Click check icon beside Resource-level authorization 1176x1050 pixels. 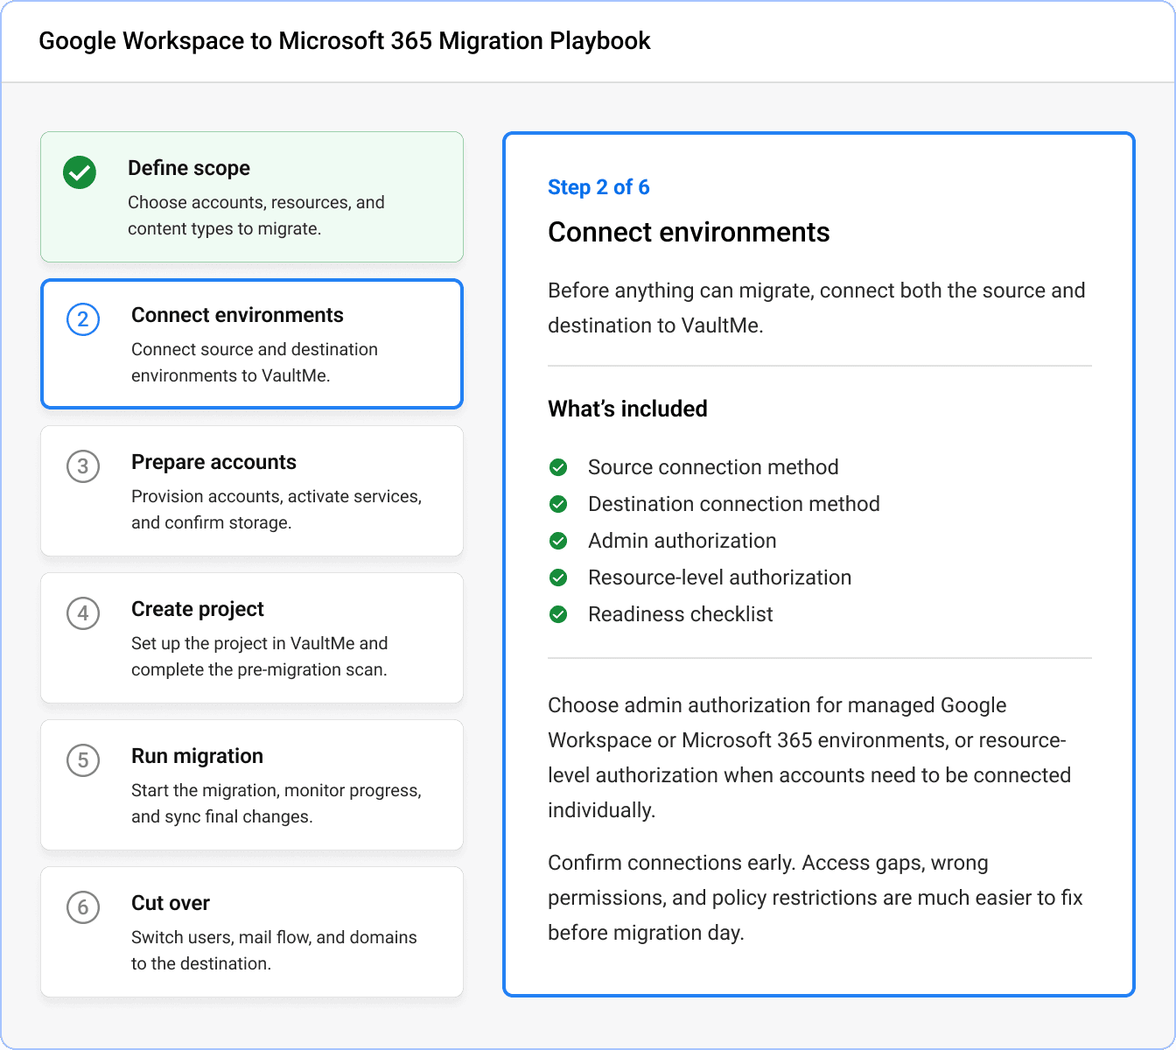point(558,577)
